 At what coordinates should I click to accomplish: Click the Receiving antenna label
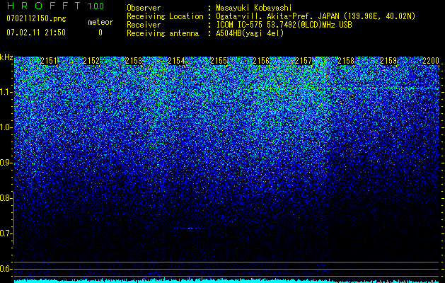(x=163, y=33)
